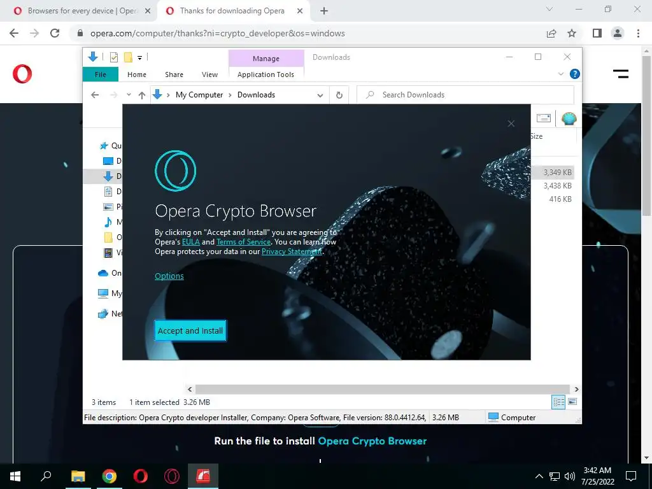Open a new Chrome tab
This screenshot has height=489, width=652.
[x=324, y=11]
